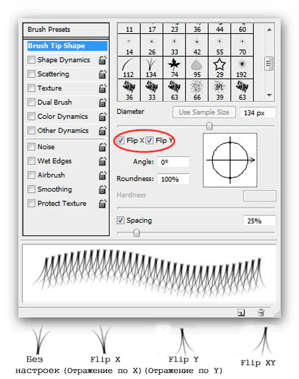The height and width of the screenshot is (379, 299).
Task: Select the star outline brush 29
Action: [x=219, y=67]
